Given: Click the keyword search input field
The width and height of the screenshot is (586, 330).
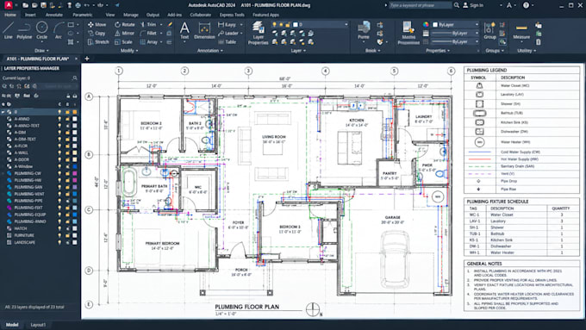Looking at the screenshot, I should (x=420, y=5).
